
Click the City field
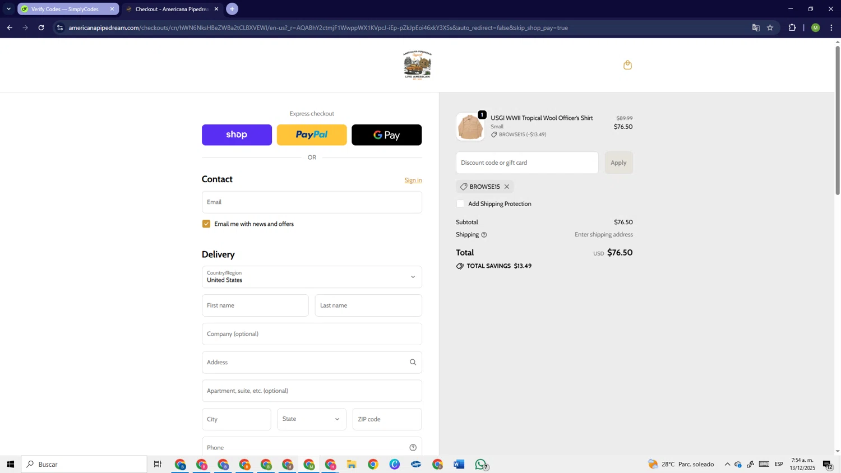coord(236,419)
